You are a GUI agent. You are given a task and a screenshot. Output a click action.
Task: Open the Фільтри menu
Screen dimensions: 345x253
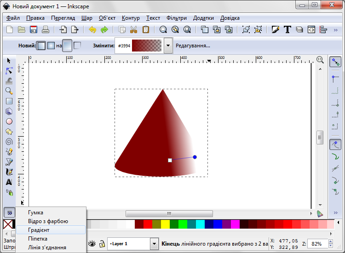(x=177, y=18)
